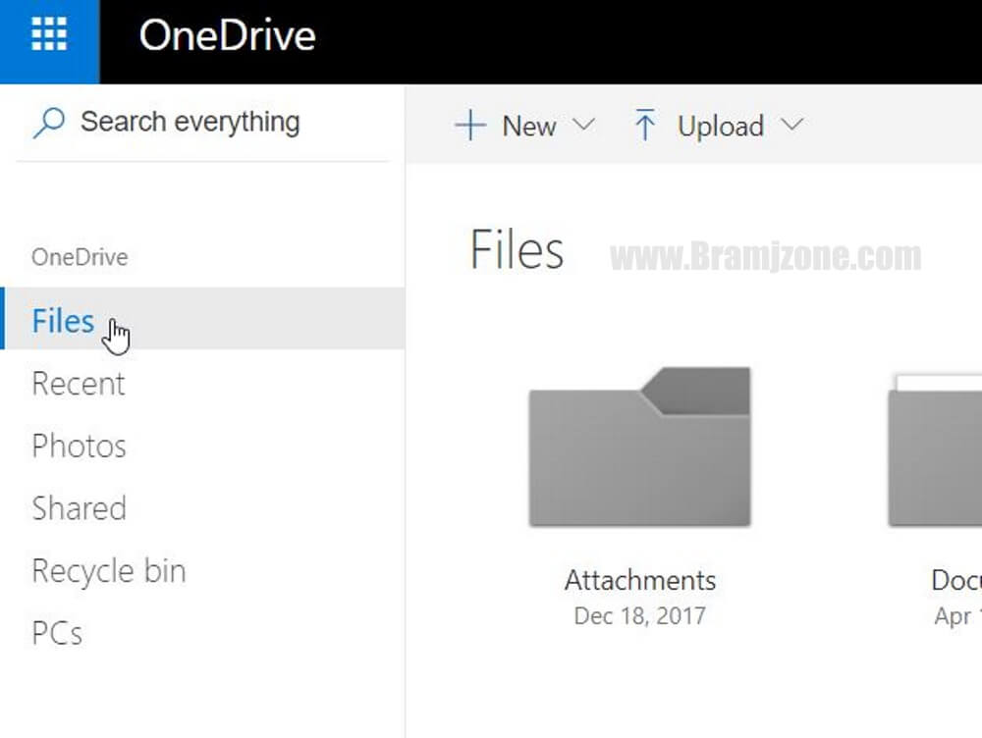
Task: Click the OneDrive sidebar section heading
Action: pos(80,257)
